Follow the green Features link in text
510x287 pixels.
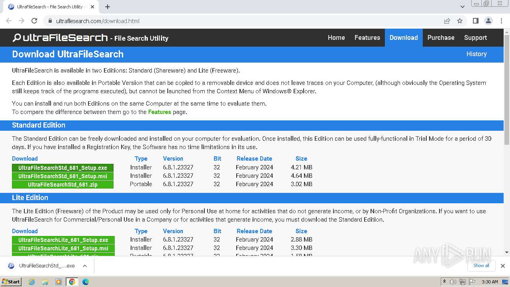[x=159, y=112]
